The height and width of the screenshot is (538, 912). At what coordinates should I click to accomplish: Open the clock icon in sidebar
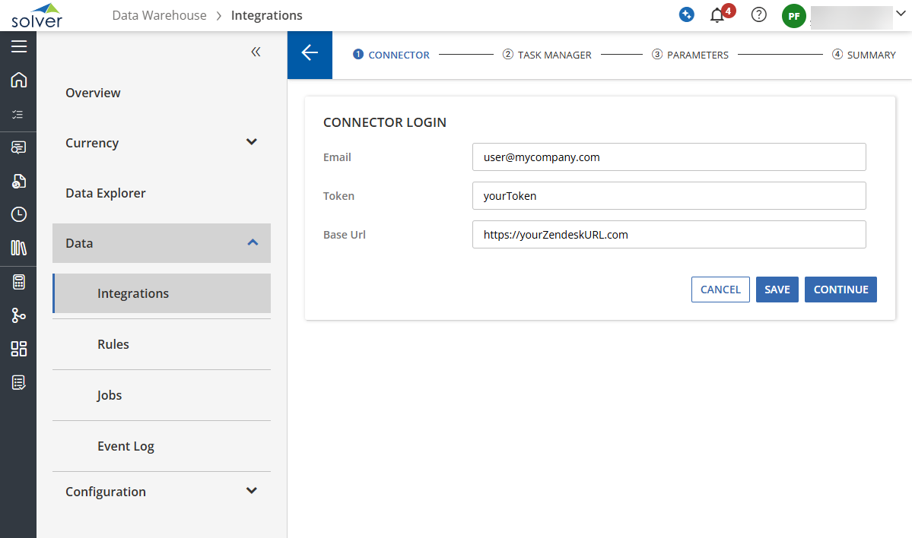(x=18, y=214)
